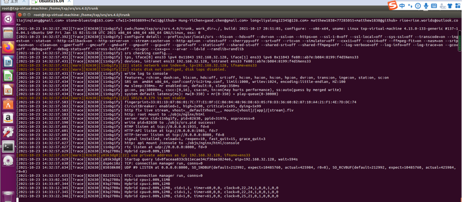
Task: Select 'features, rch:on, dash:on' line
Action: pos(202,78)
